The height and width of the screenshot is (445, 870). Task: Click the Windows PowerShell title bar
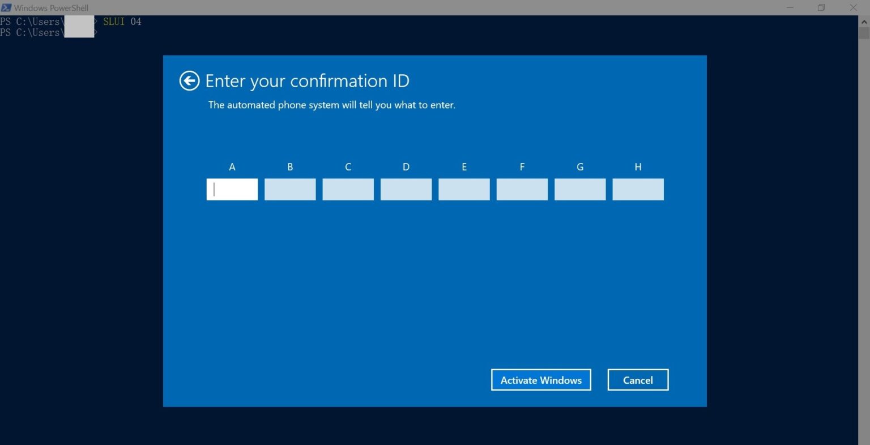coord(396,7)
